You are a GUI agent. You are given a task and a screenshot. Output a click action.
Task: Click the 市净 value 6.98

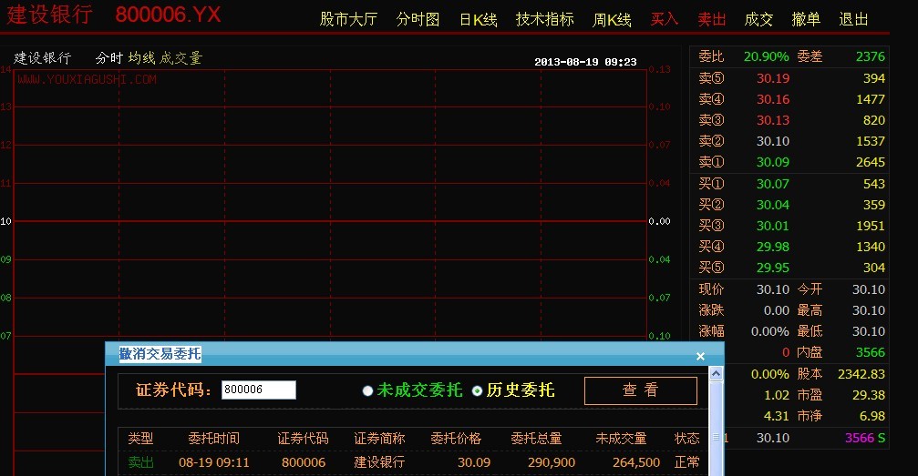coord(872,416)
